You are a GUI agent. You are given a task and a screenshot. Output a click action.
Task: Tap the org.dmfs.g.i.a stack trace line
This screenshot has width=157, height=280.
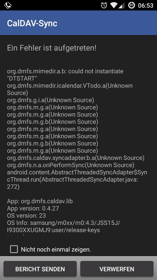tap(51, 100)
